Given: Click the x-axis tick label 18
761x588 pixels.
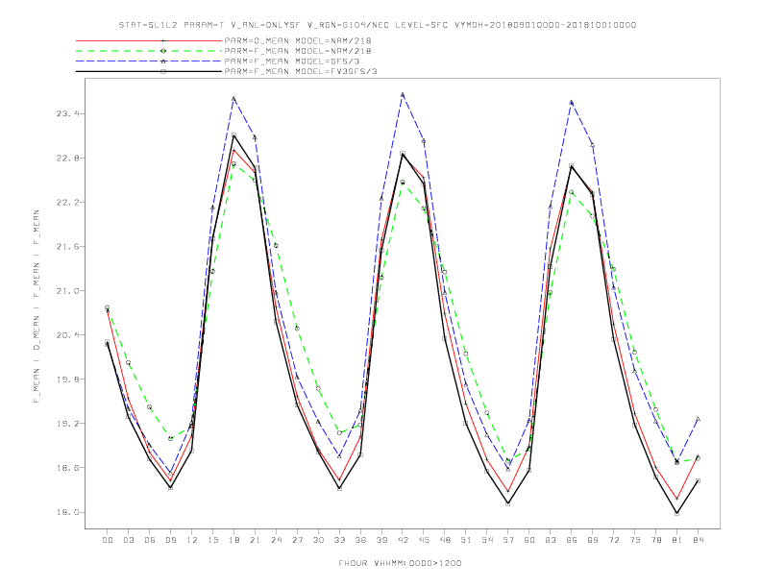Looking at the screenshot, I should click(233, 540).
